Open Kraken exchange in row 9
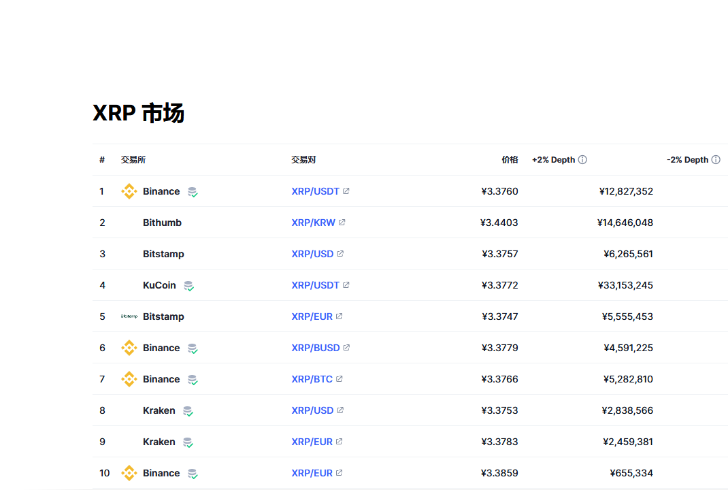Viewport: 728px width, 490px height. (x=159, y=442)
